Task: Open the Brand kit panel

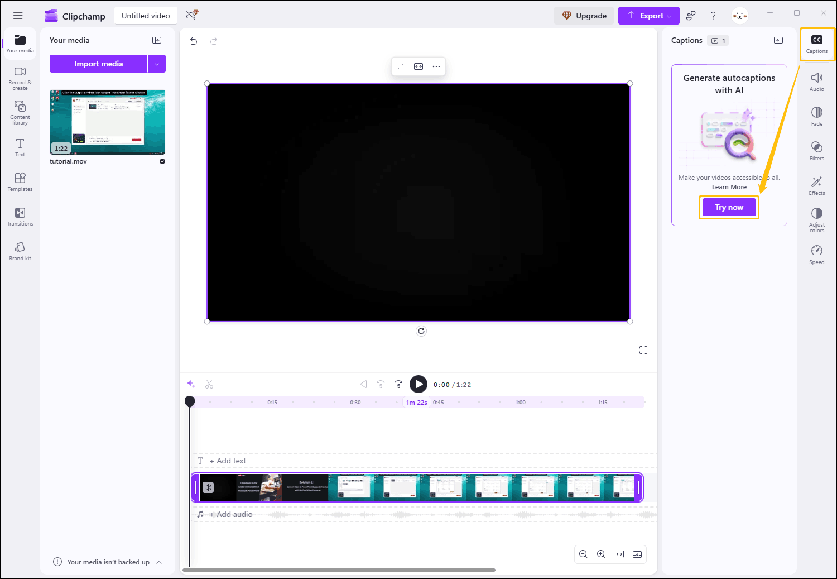Action: (x=20, y=250)
